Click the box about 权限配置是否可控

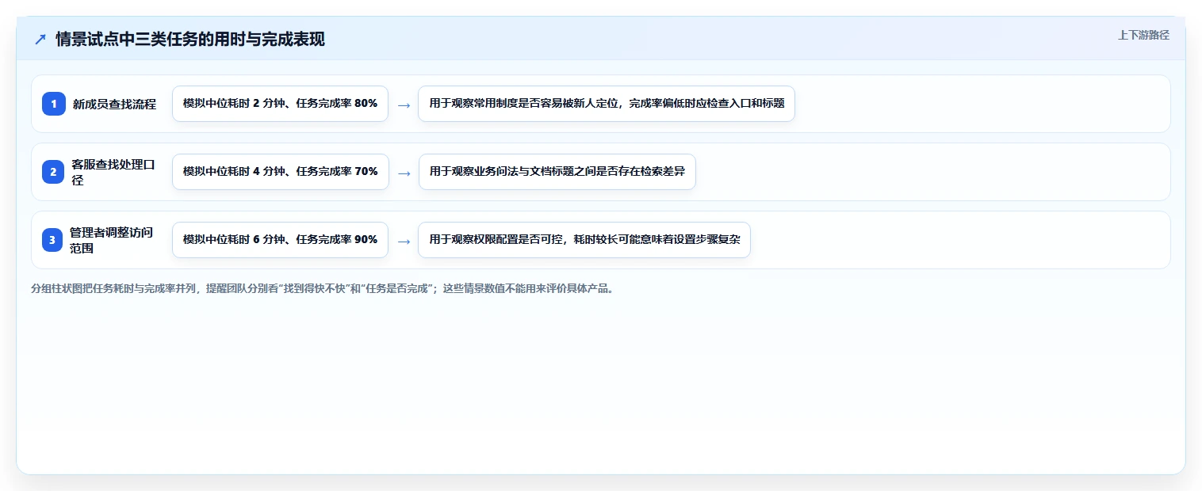(x=584, y=240)
